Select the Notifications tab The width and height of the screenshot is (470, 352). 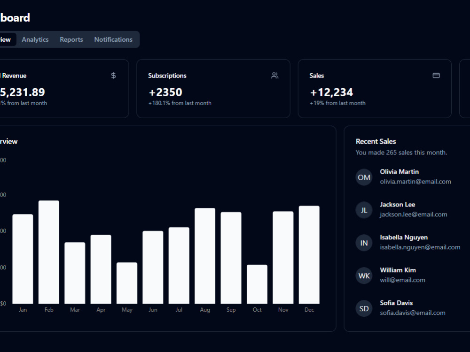tap(113, 39)
